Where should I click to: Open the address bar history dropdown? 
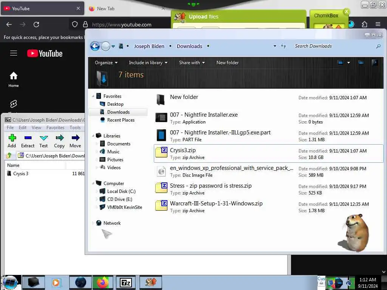275,46
